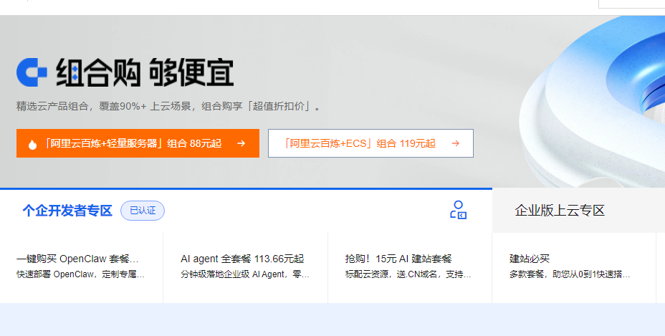This screenshot has width=665, height=336.
Task: Click the 分钟级落地企业级 AI Agent description
Action: coord(245,274)
